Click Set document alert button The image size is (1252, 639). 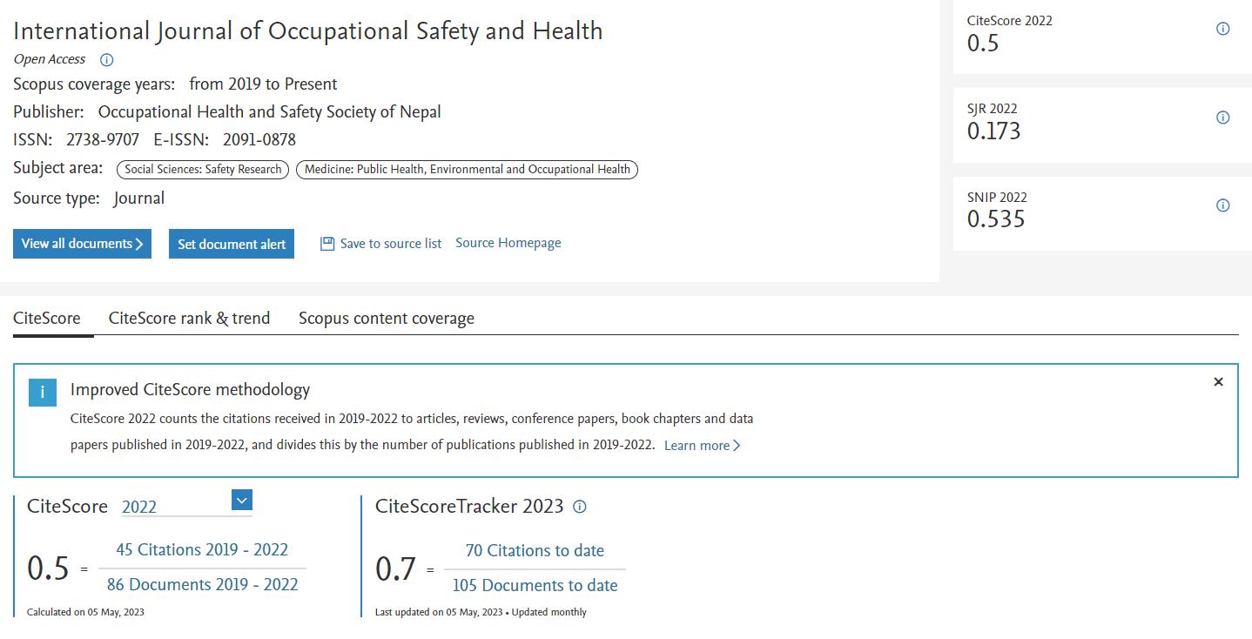(232, 244)
